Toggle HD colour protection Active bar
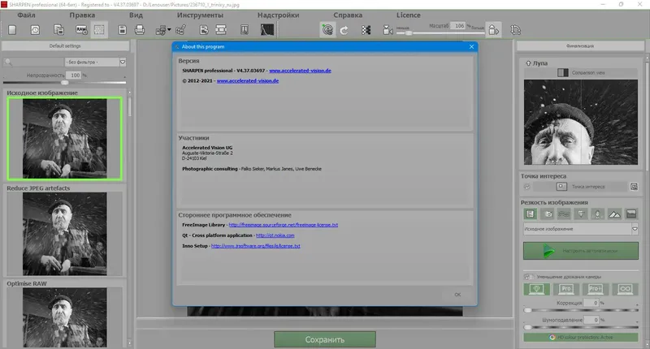Viewport: 650px width, 349px height. click(580, 338)
